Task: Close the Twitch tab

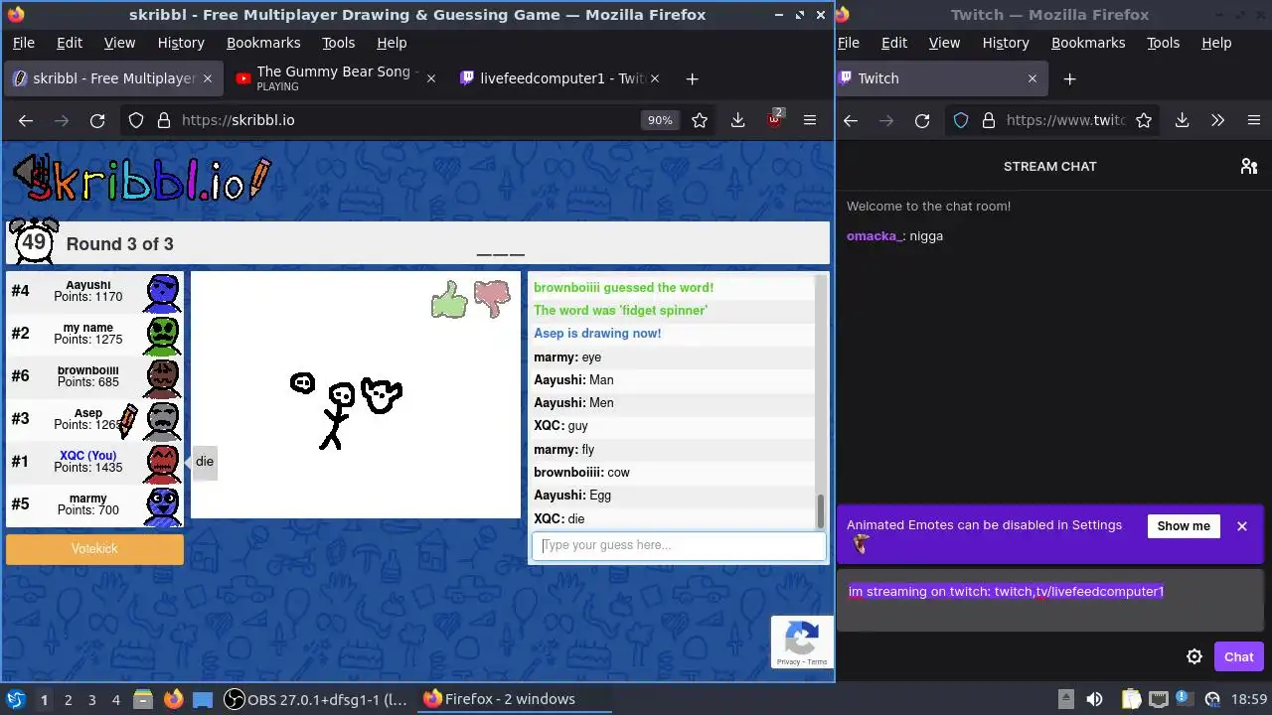Action: pyautogui.click(x=1032, y=78)
